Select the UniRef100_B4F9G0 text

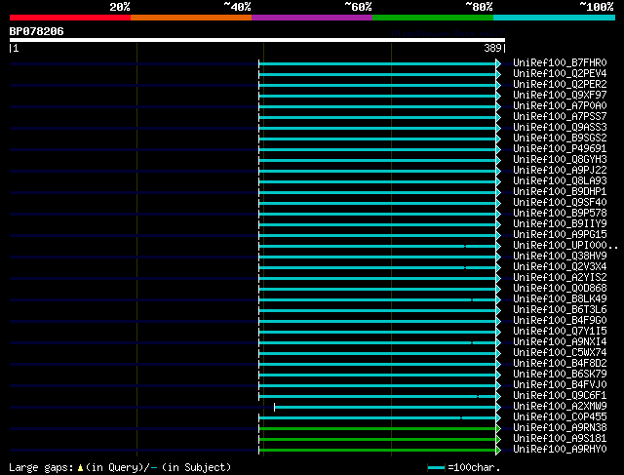560,321
